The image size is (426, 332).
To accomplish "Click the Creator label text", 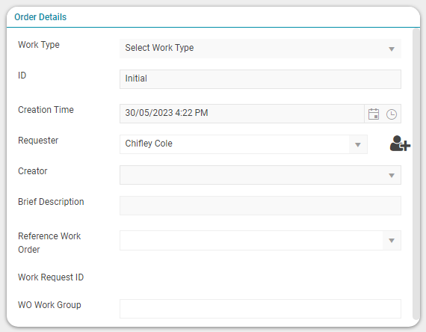I will click(x=33, y=171).
